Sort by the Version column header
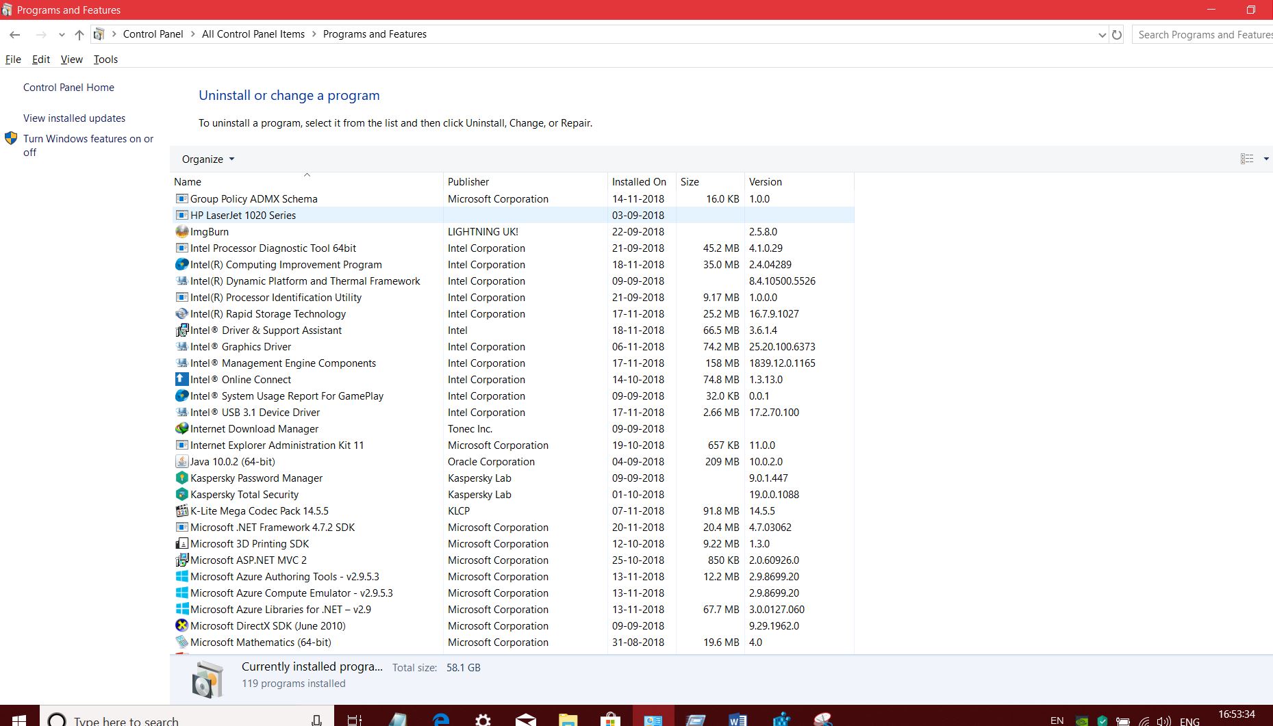1273x726 pixels. click(x=799, y=182)
